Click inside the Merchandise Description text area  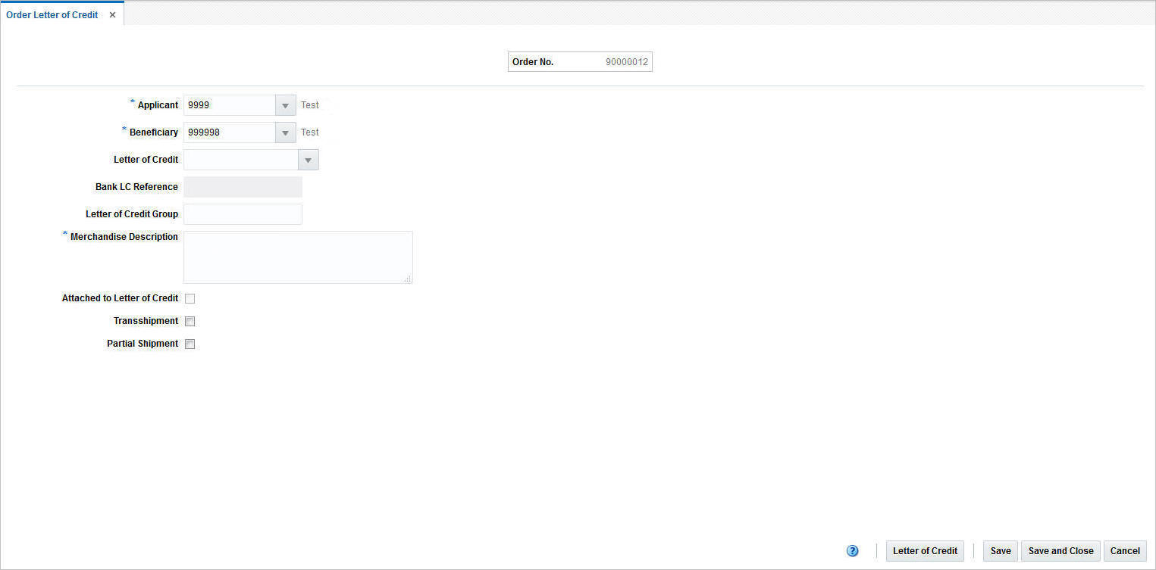click(x=299, y=257)
